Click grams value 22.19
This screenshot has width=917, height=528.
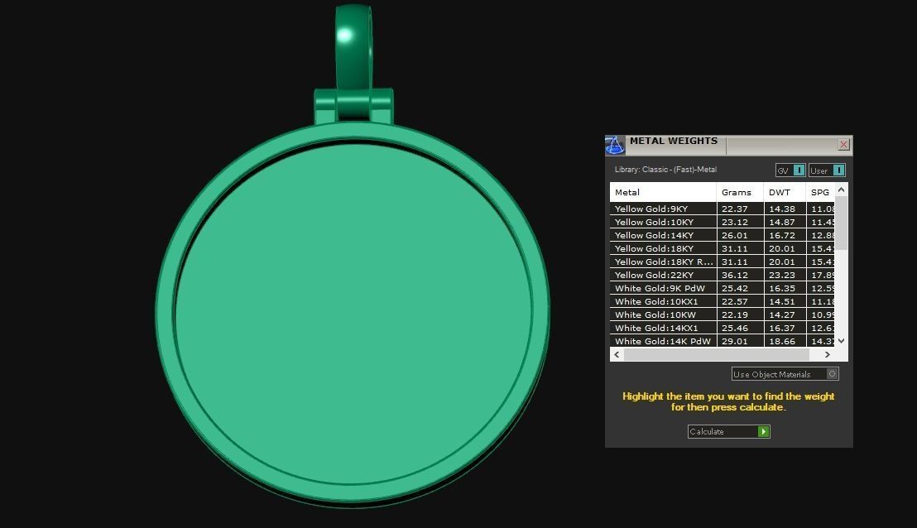735,314
